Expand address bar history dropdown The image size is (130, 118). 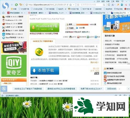click(74, 5)
